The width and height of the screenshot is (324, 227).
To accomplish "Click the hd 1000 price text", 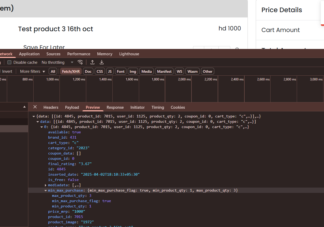I will tap(230, 29).
